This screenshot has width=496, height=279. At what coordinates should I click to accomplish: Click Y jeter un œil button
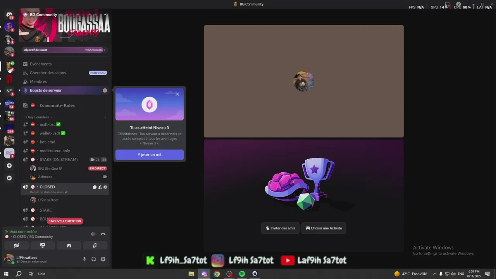click(150, 155)
